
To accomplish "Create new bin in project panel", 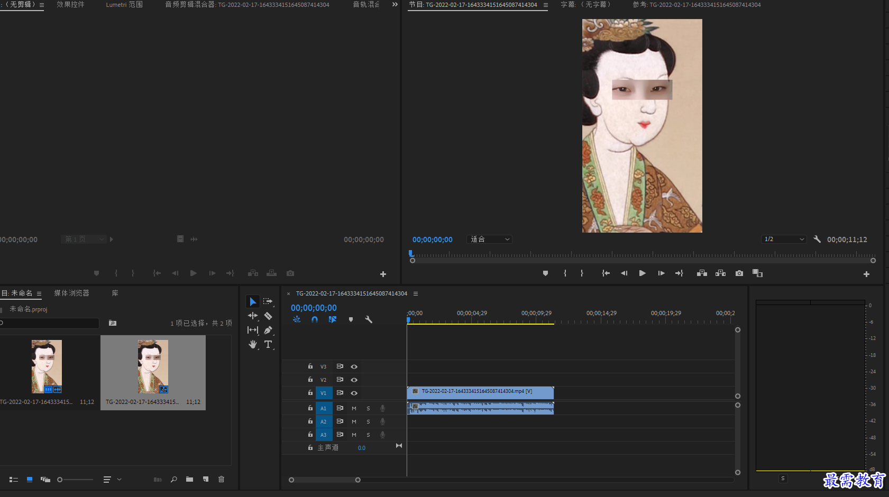I will click(189, 480).
